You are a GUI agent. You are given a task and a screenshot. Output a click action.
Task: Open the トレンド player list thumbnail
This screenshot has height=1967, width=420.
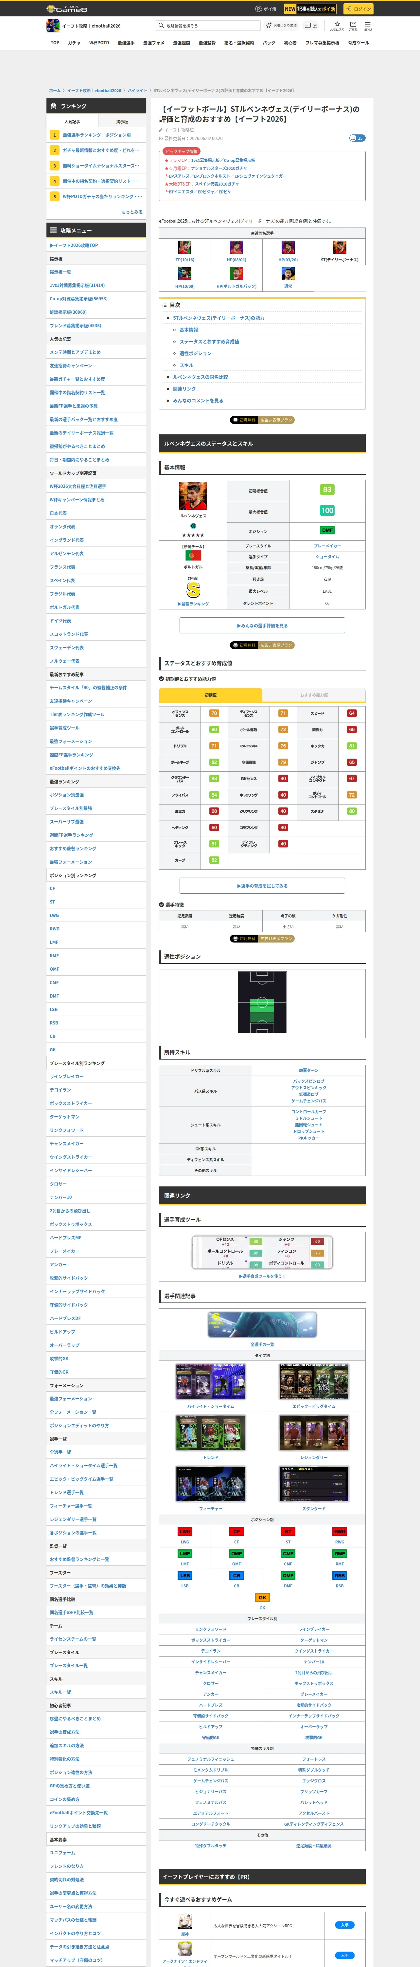point(210,1433)
